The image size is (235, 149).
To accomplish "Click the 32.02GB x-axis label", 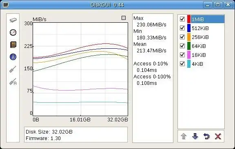I will point(117,120).
